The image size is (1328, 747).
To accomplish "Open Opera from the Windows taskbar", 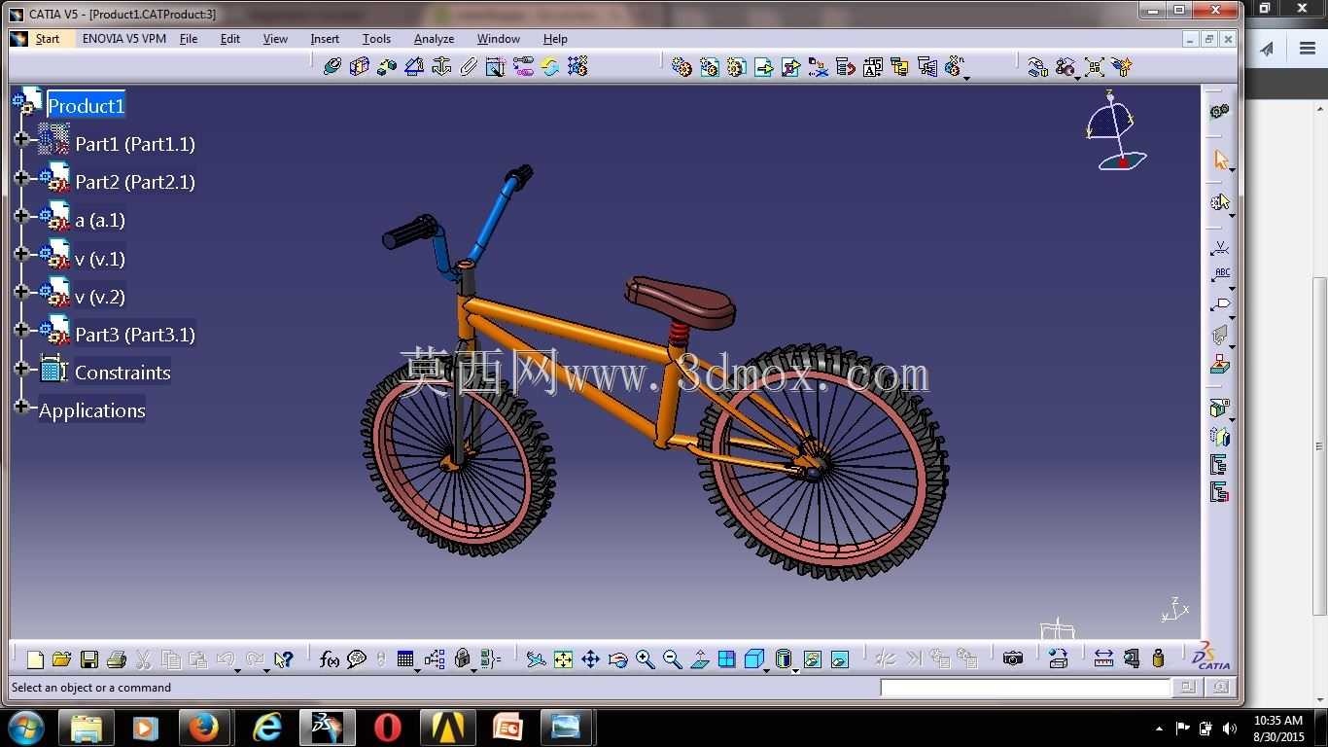I will click(x=387, y=728).
